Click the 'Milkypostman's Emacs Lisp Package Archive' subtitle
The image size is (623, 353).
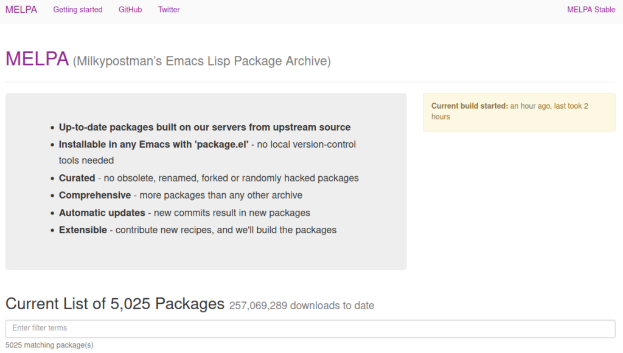tap(202, 61)
